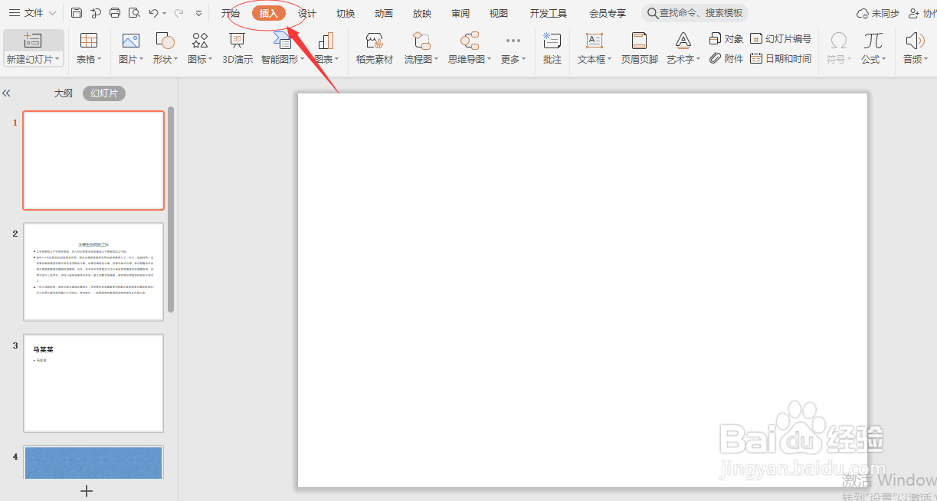Switch to the 放映 tab
937x501 pixels.
point(422,13)
